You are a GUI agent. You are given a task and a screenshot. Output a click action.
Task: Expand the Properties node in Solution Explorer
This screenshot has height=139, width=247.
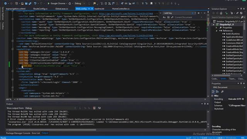tap(217, 27)
